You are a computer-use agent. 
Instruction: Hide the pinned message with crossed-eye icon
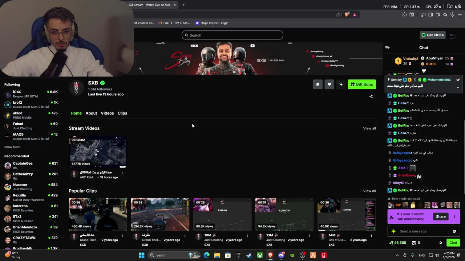[x=458, y=80]
